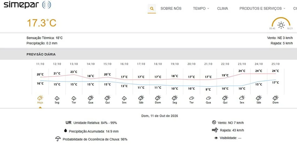Select Seg weather icon for 19/10

click(175, 98)
